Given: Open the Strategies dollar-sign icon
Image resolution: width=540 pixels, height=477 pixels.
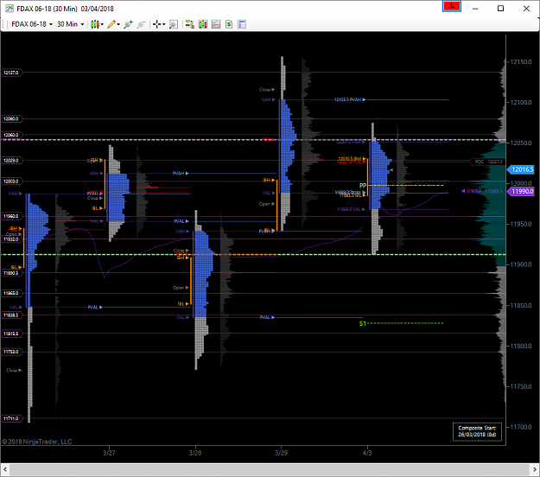Looking at the screenshot, I should [x=229, y=24].
